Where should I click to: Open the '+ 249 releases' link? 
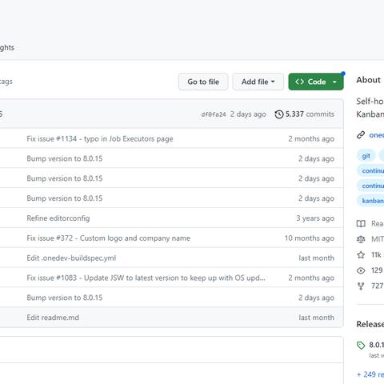click(370, 374)
